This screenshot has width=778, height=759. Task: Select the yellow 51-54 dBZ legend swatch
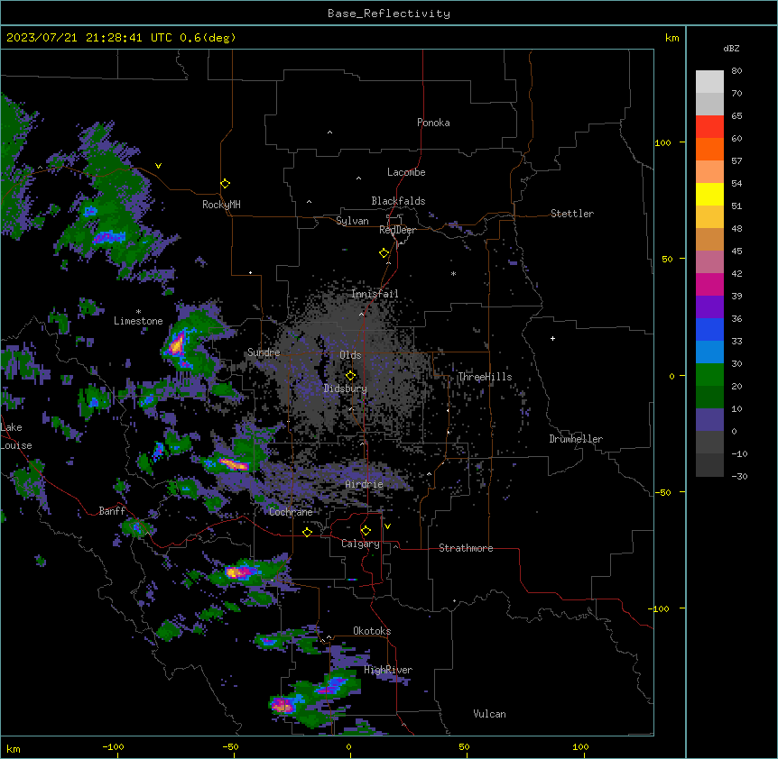point(709,194)
